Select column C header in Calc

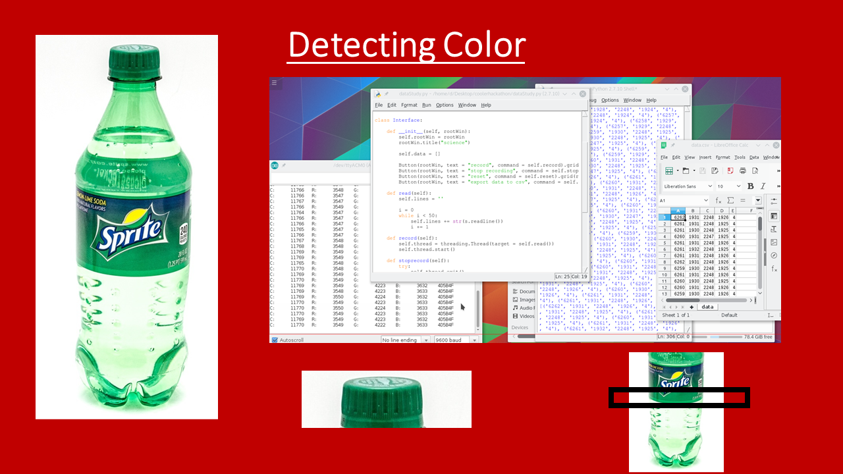coord(707,211)
